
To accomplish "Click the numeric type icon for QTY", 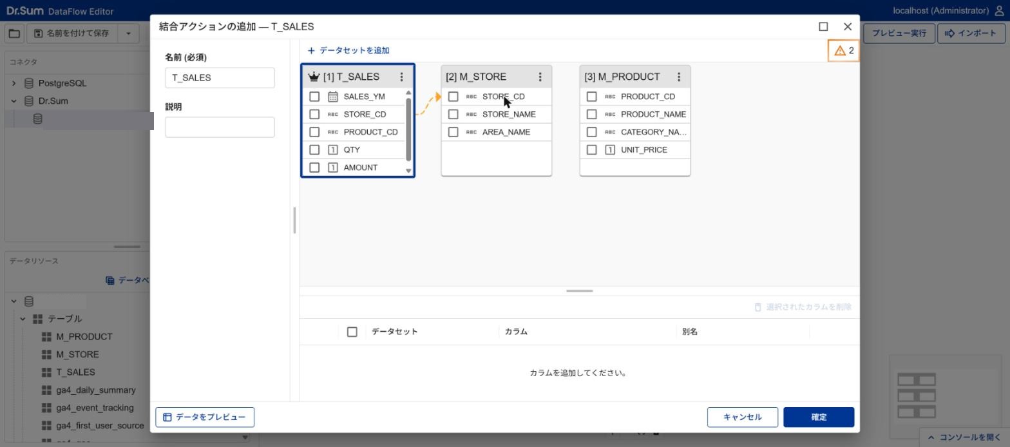I will pos(333,149).
